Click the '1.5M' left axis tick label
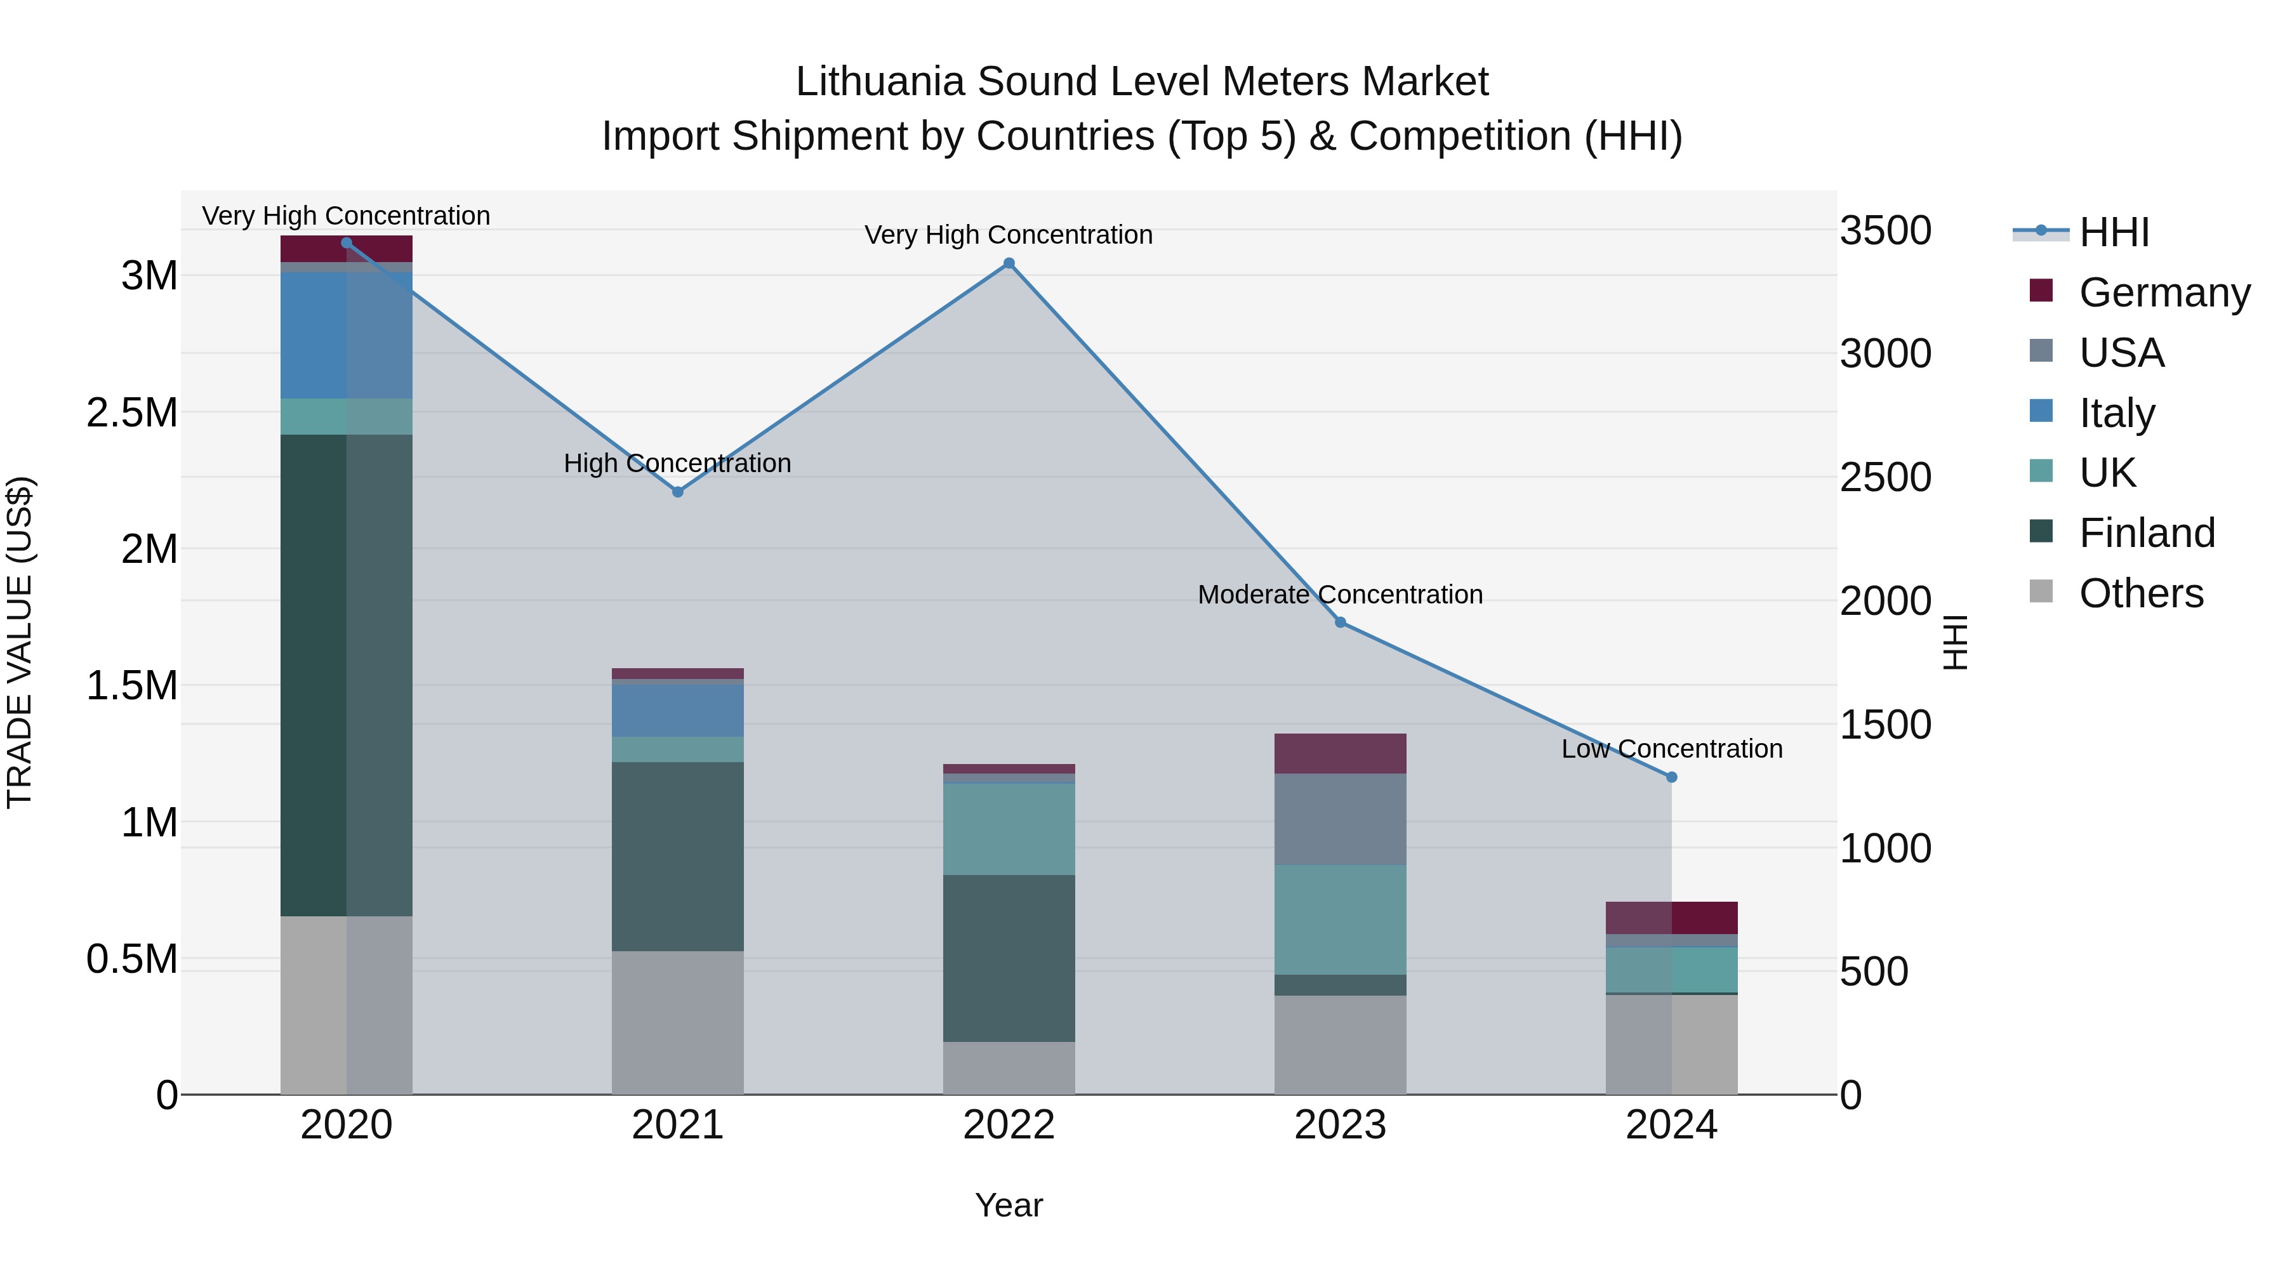This screenshot has width=2285, height=1285. click(132, 685)
